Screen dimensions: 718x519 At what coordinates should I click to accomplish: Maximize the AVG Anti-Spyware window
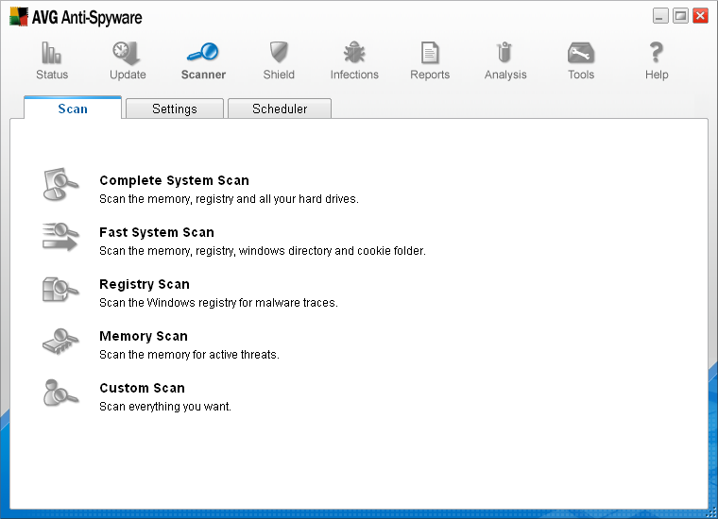[680, 16]
